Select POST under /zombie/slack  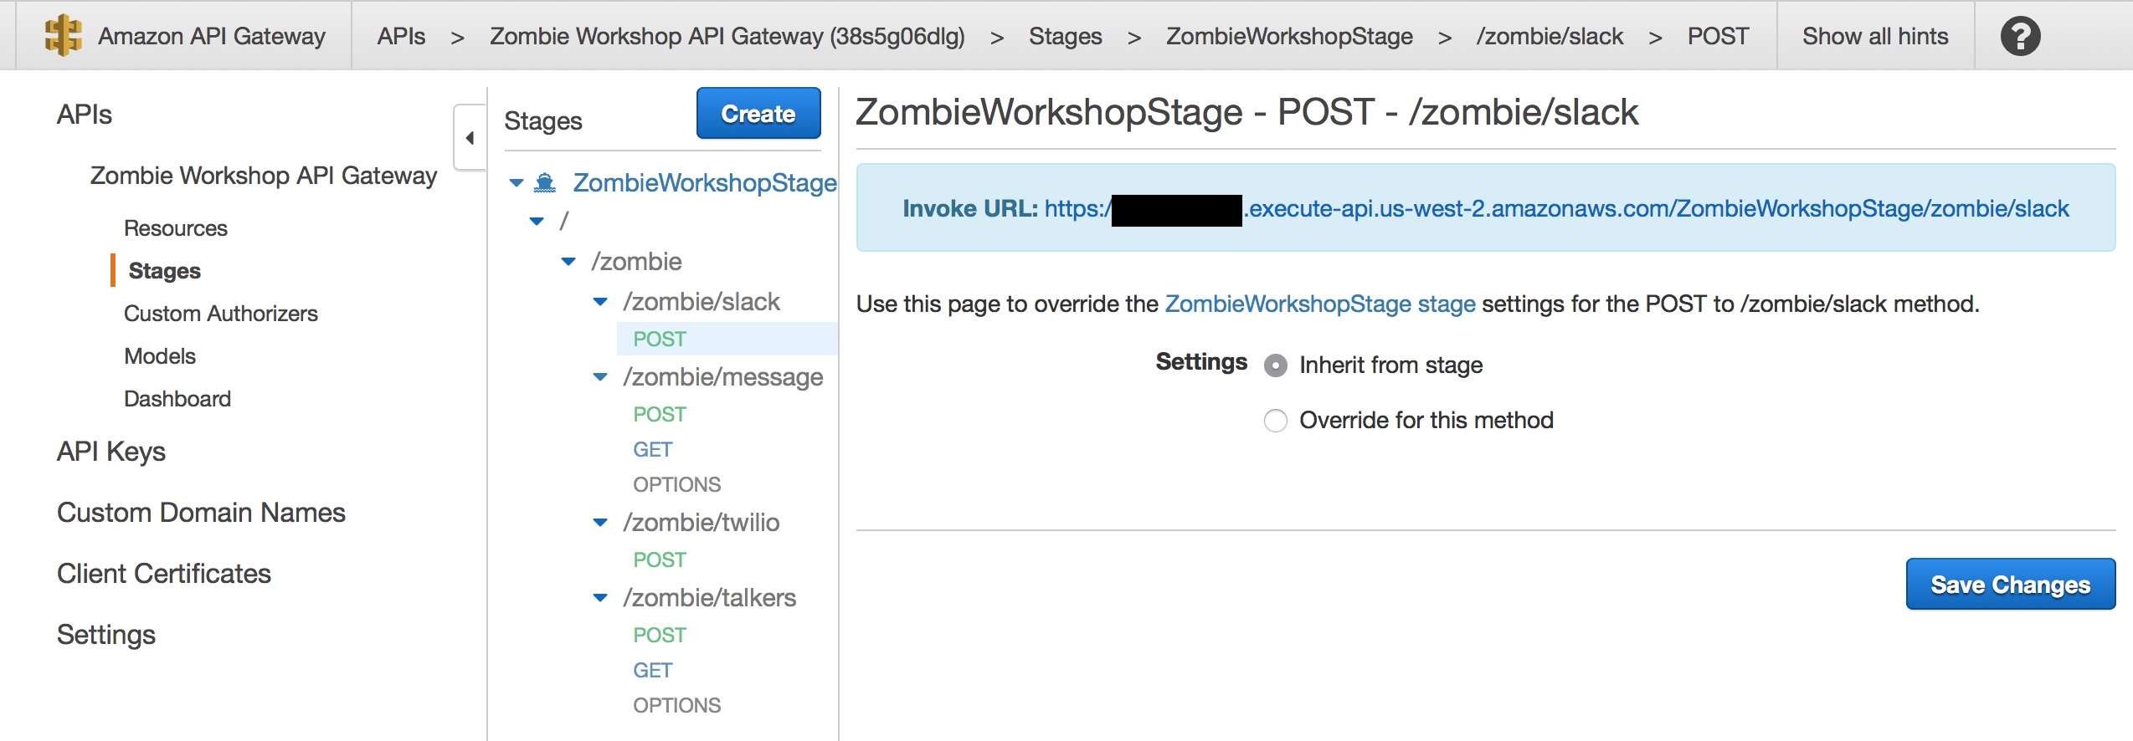[x=660, y=340]
